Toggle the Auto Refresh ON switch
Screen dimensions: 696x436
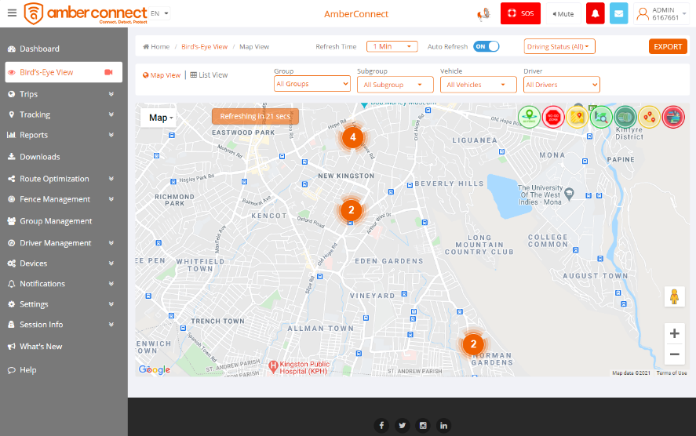click(x=486, y=46)
